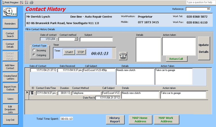Click the lower Take car to garage box
This screenshot has height=127, width=216.
(183, 95)
